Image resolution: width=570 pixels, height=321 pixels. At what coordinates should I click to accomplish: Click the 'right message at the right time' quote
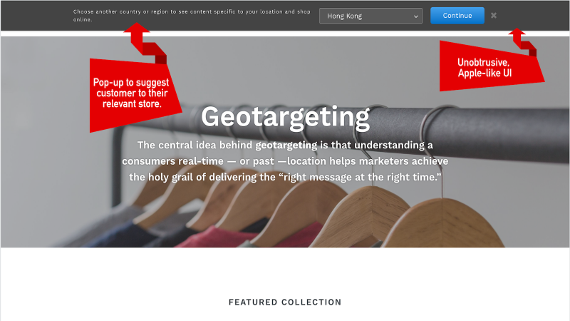point(362,177)
